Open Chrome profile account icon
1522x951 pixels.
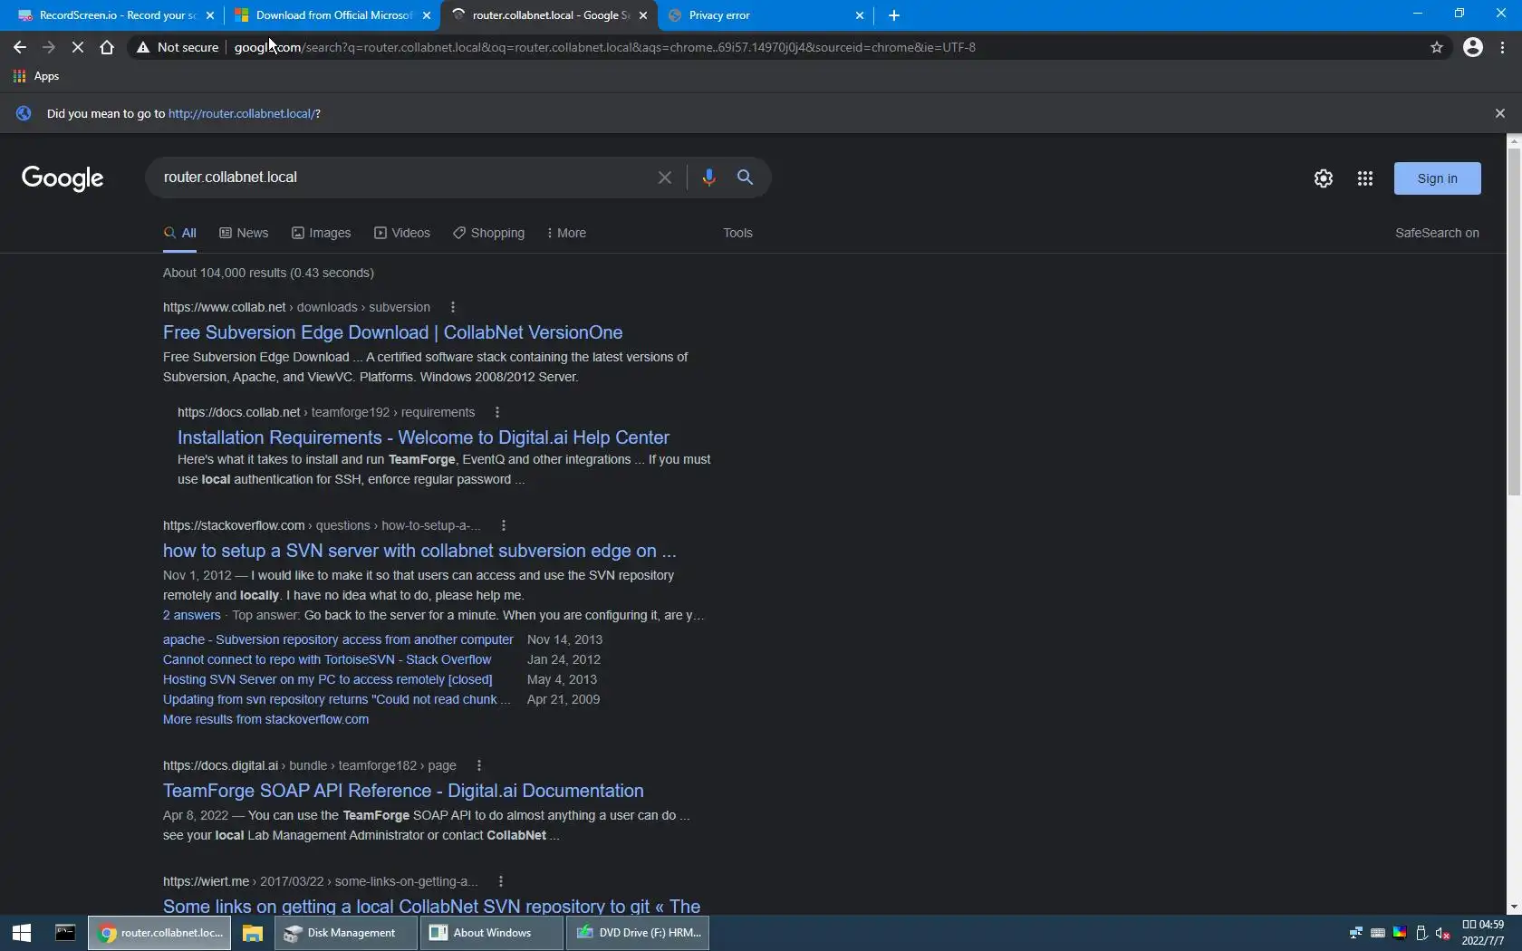(1473, 47)
